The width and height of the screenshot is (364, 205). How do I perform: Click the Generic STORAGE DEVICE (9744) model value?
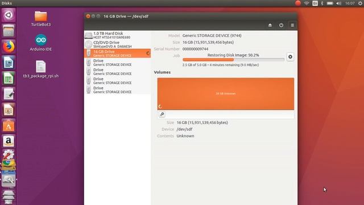[212, 35]
